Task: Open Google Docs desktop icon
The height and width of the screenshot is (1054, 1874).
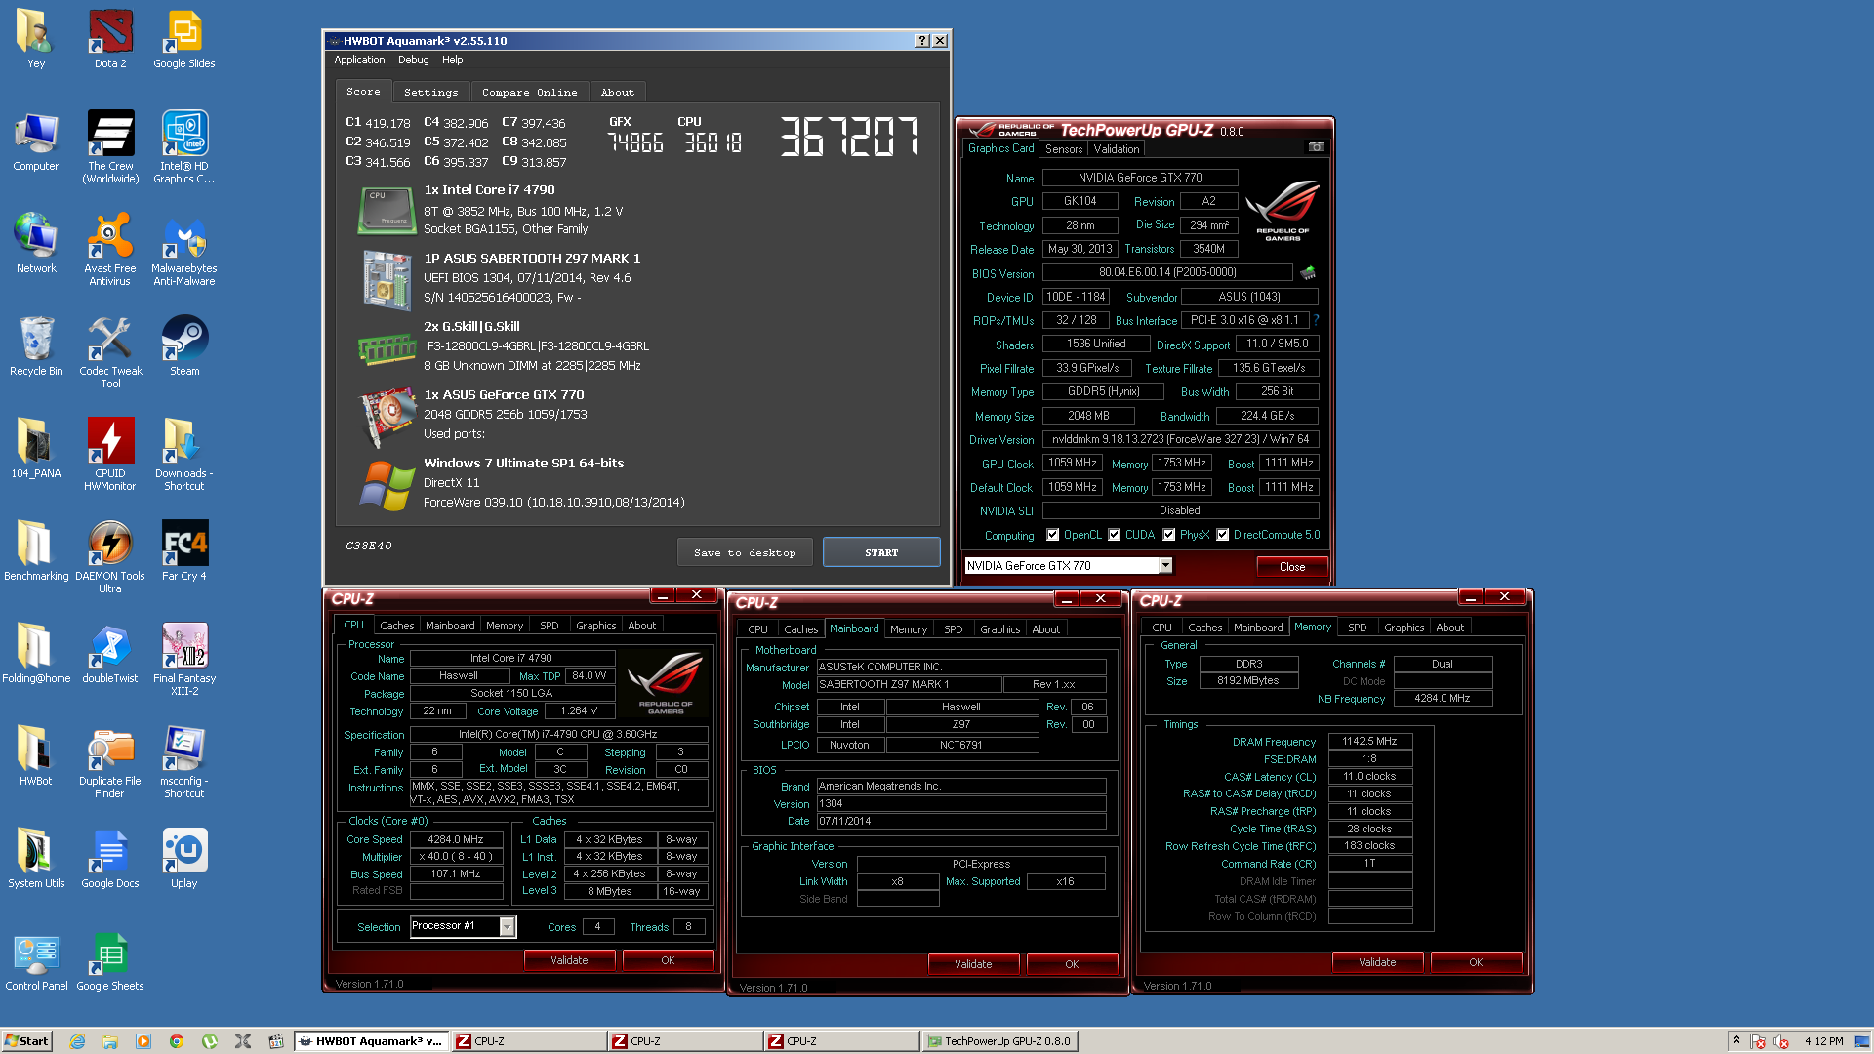Action: [110, 859]
